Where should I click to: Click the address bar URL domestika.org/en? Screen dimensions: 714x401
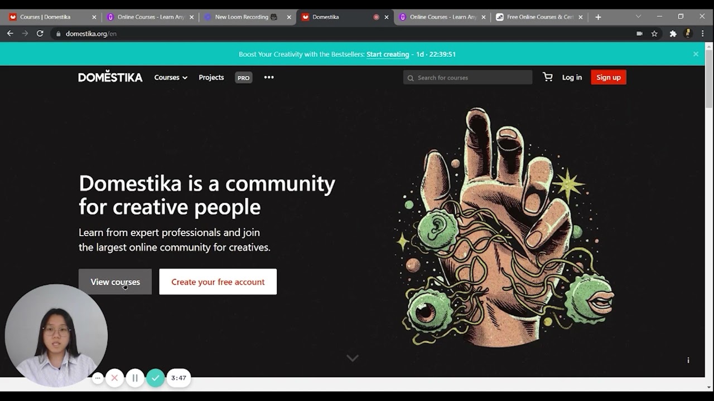91,33
